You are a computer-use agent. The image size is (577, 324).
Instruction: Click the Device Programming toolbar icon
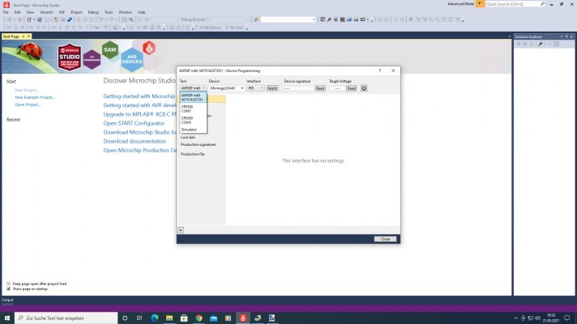pyautogui.click(x=323, y=19)
